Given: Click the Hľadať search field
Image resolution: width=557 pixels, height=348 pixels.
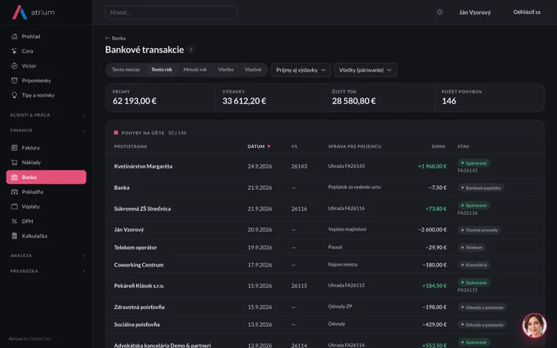Looking at the screenshot, I should 171,12.
